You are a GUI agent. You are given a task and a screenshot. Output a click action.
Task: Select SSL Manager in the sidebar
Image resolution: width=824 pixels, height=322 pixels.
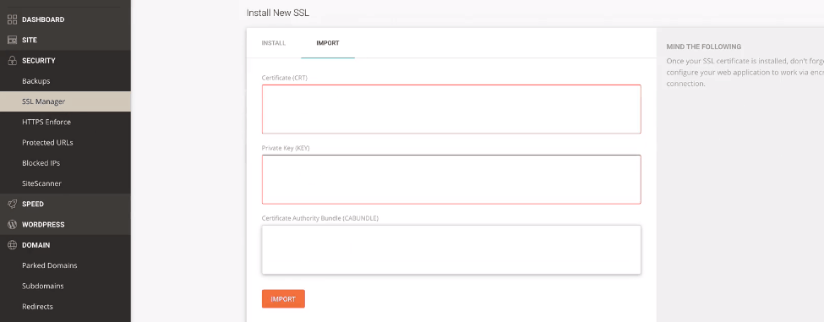click(65, 101)
